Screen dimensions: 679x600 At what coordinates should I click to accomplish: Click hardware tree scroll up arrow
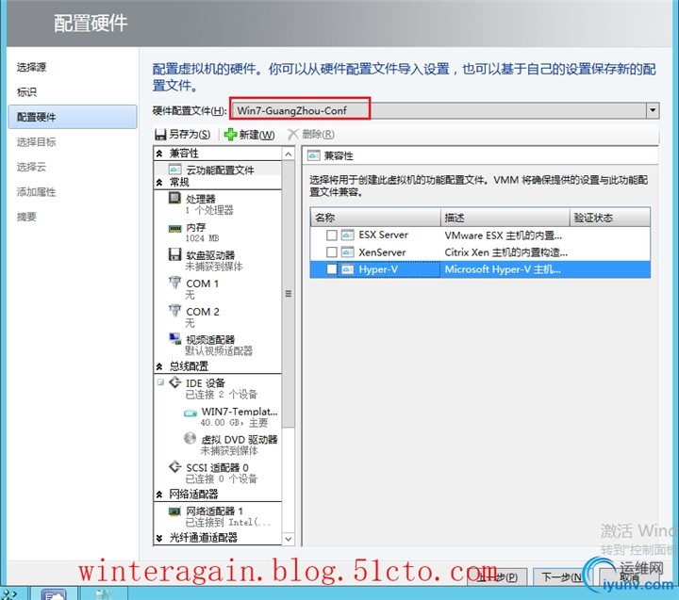tap(289, 154)
